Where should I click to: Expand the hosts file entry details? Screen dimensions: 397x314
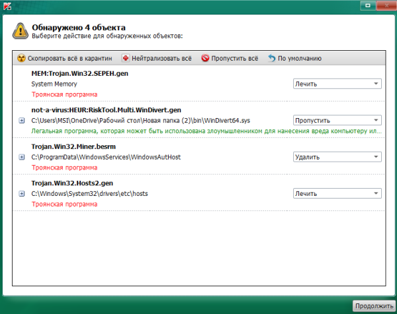(x=22, y=194)
